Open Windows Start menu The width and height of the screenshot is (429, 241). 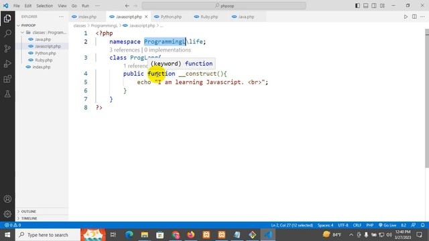[x=7, y=235]
